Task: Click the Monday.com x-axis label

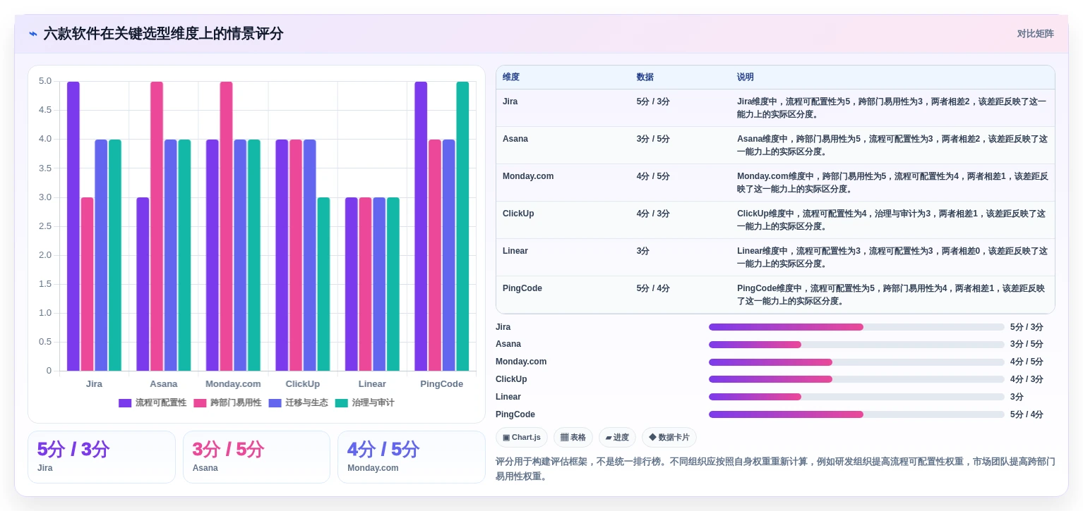Action: click(x=233, y=384)
